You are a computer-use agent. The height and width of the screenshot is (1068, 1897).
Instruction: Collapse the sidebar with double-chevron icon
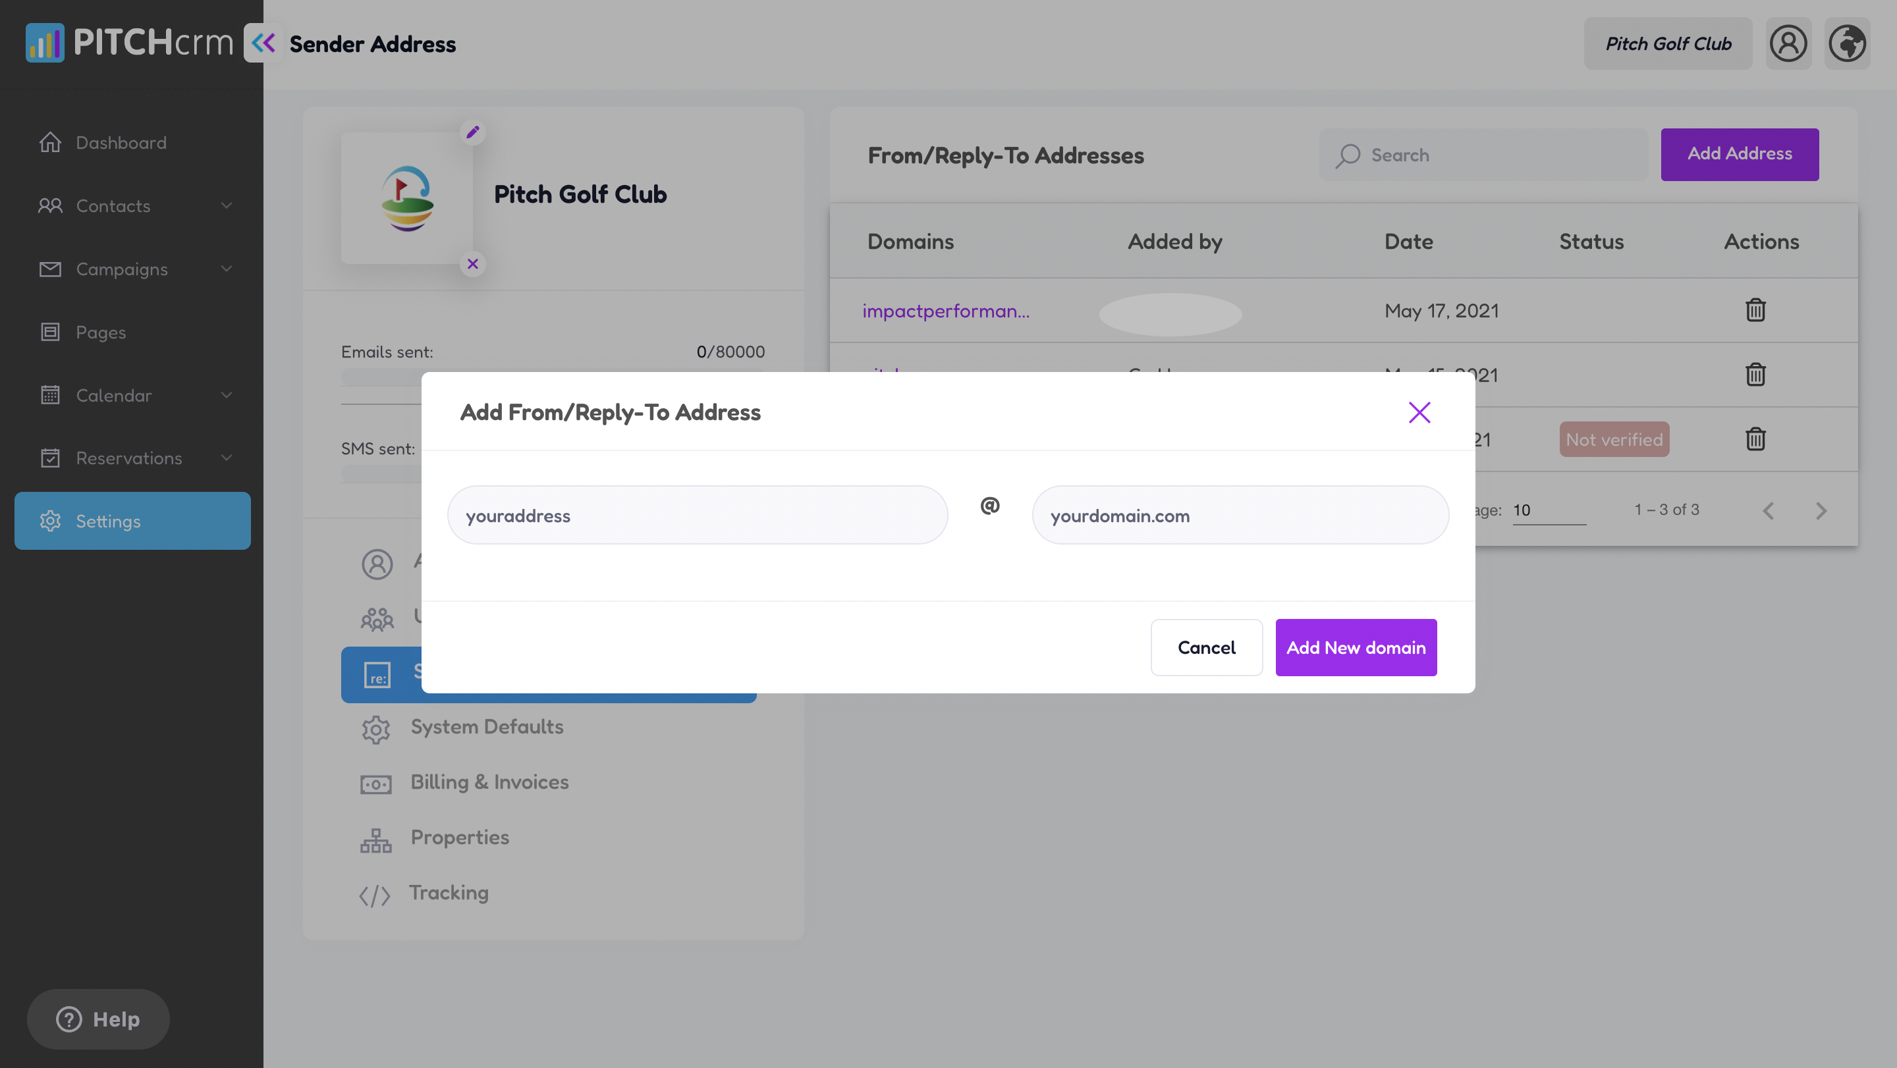pos(263,43)
